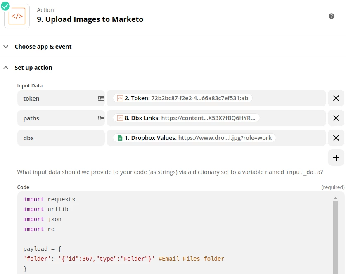Screen dimensions: 346x274
Task: Edit the dbx key name field
Action: click(x=58, y=138)
